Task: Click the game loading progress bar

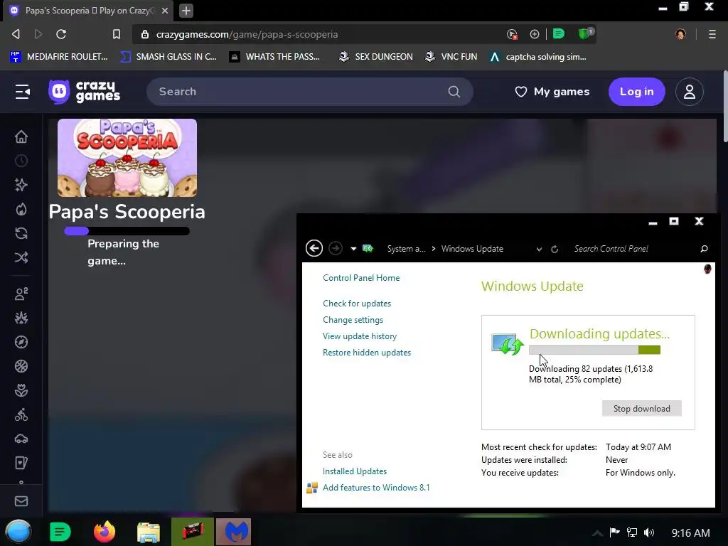Action: 127,231
